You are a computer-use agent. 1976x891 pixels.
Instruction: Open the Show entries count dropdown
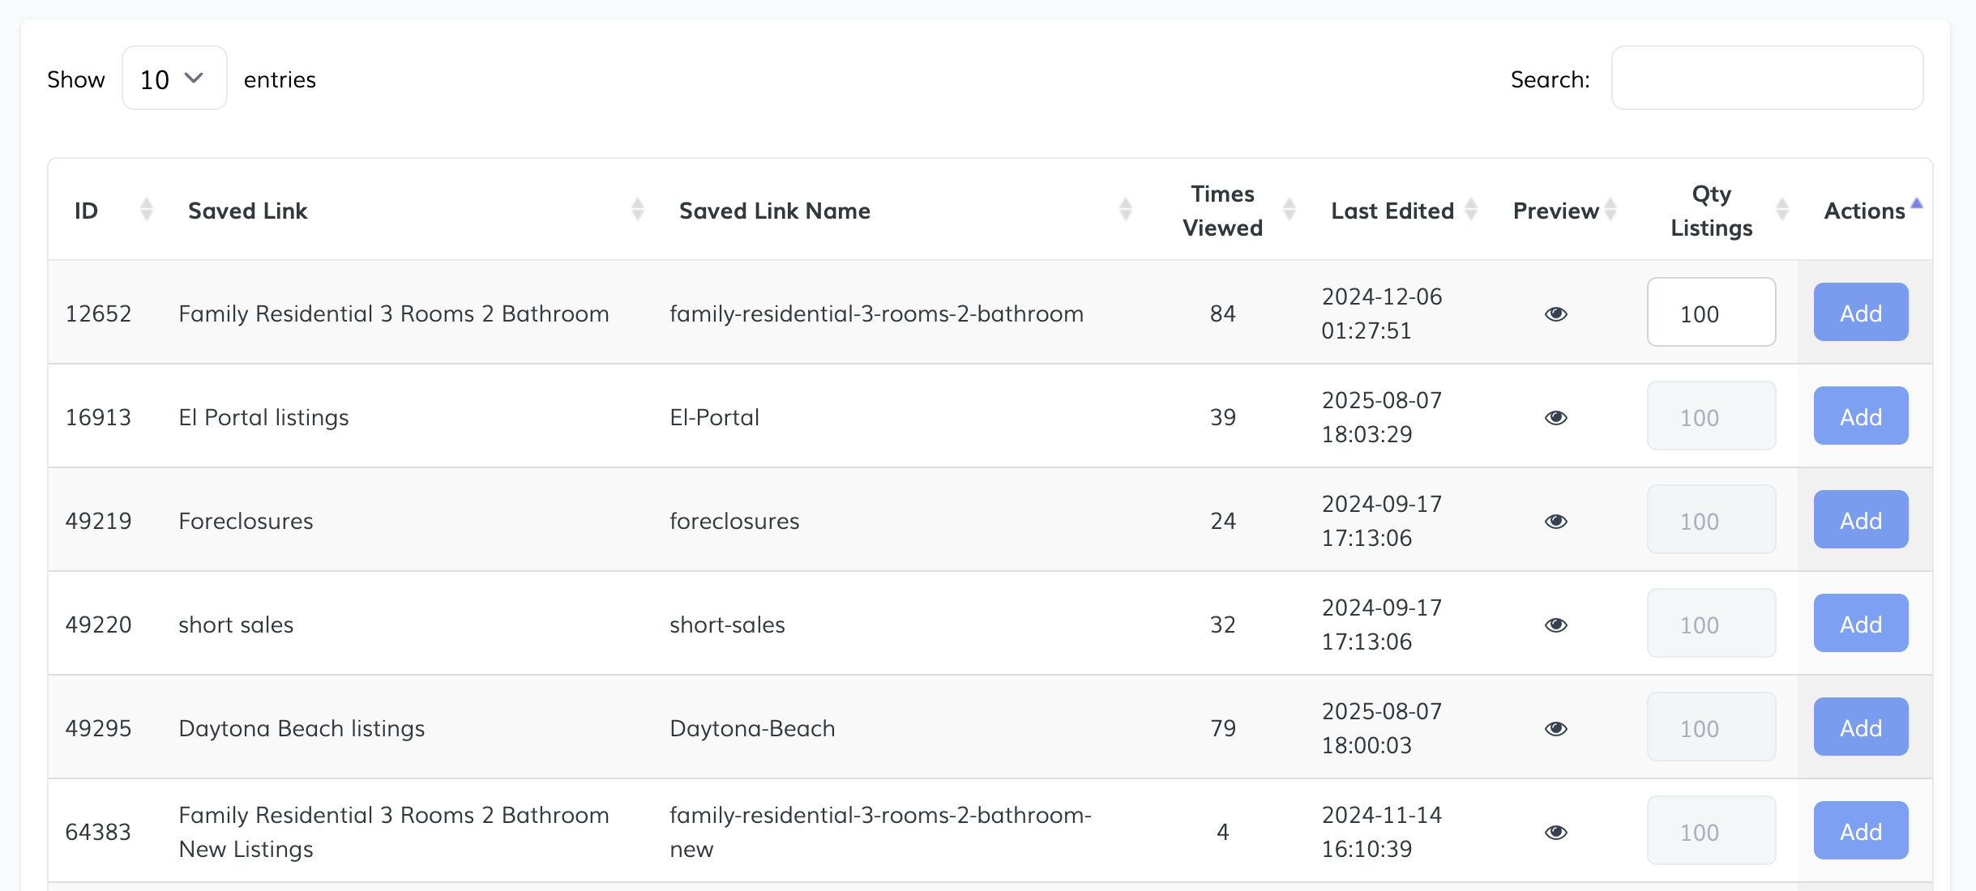pyautogui.click(x=173, y=79)
